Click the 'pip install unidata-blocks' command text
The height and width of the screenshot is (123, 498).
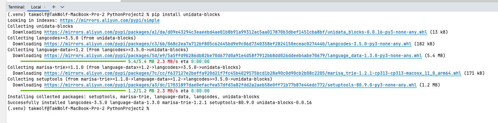click(x=186, y=15)
